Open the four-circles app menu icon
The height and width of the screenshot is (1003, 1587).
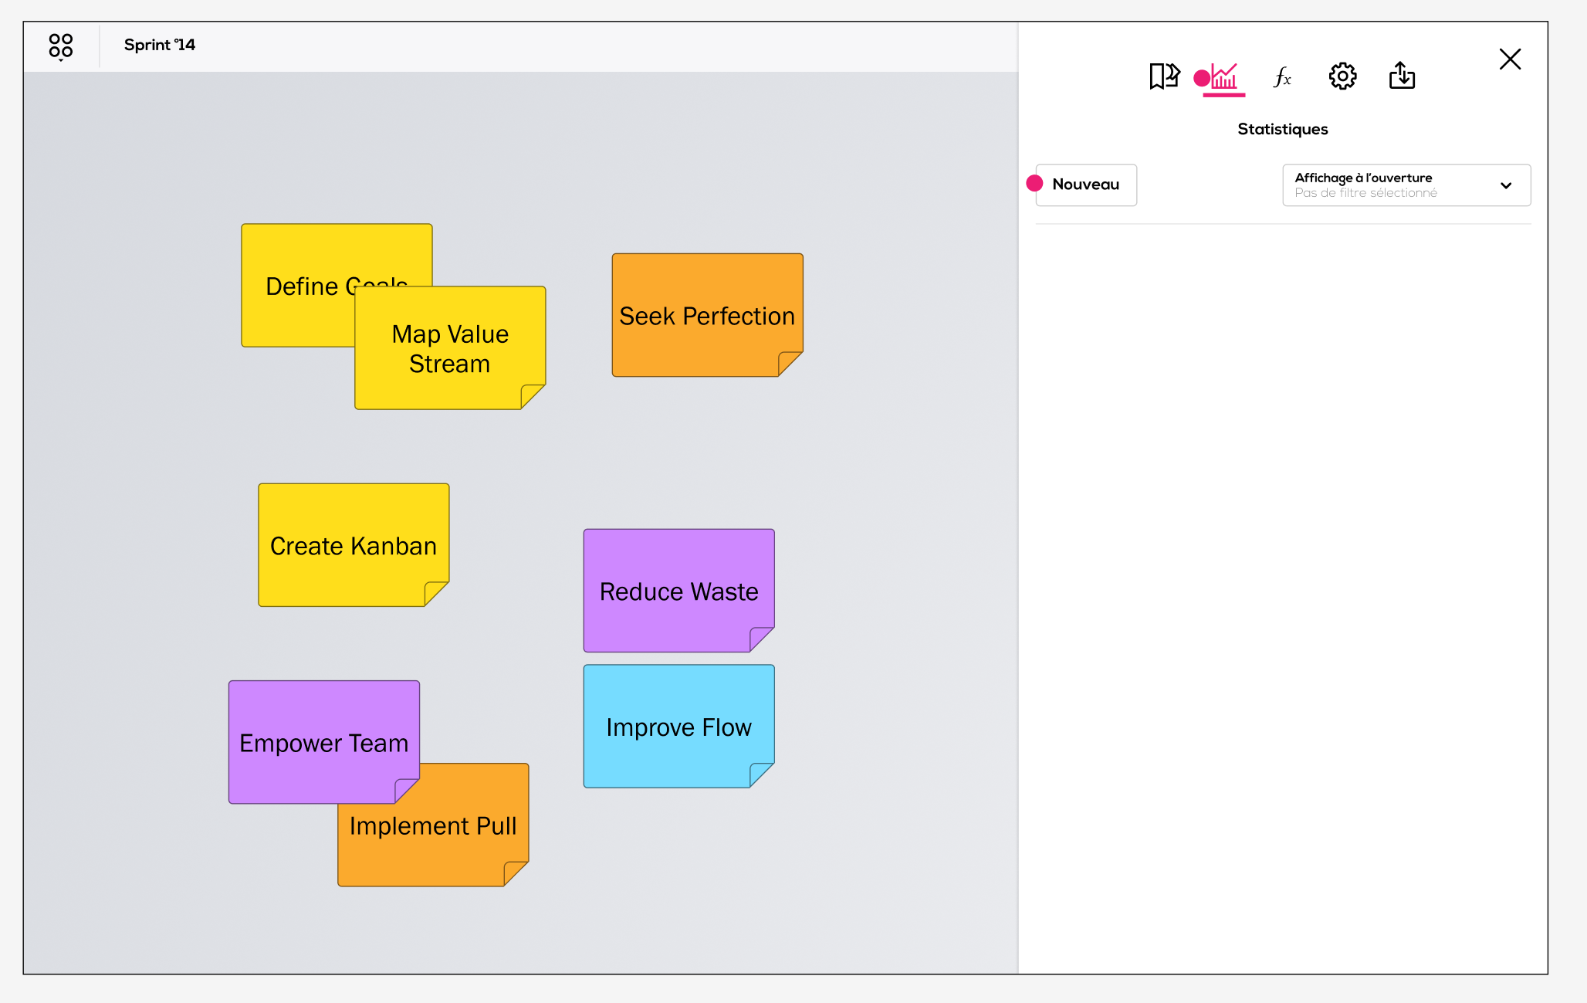pyautogui.click(x=60, y=46)
